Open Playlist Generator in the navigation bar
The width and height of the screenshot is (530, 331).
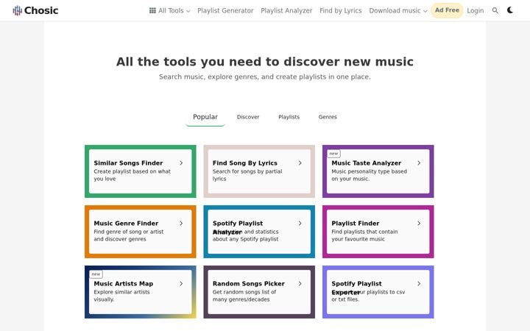point(225,10)
